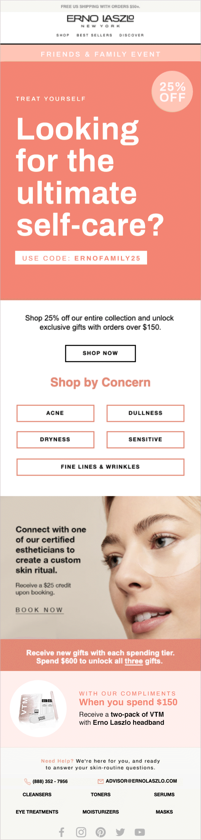
Task: Click the SHOP NOW button
Action: [100, 353]
